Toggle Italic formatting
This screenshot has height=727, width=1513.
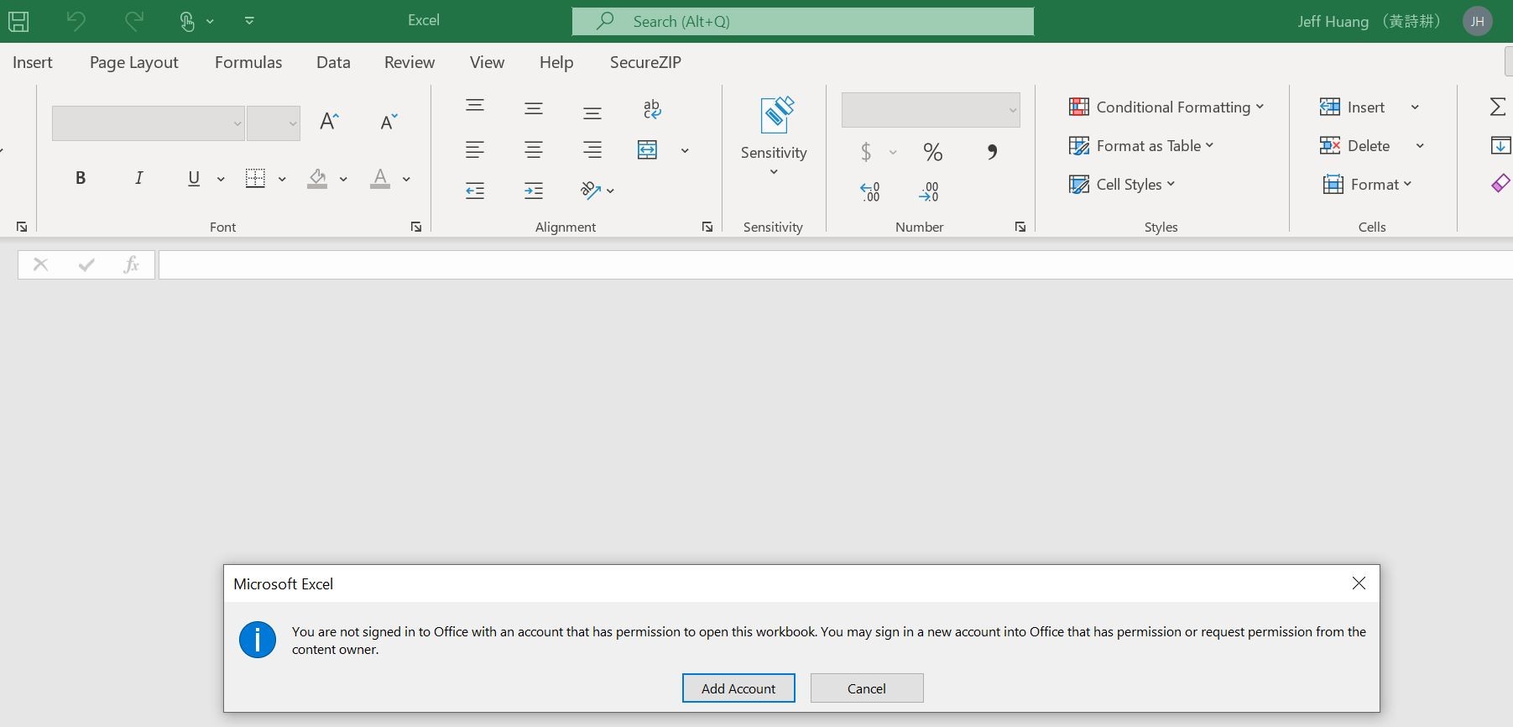[x=138, y=178]
